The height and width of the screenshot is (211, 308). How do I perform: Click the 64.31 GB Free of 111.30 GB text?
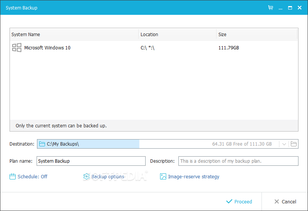(x=242, y=144)
